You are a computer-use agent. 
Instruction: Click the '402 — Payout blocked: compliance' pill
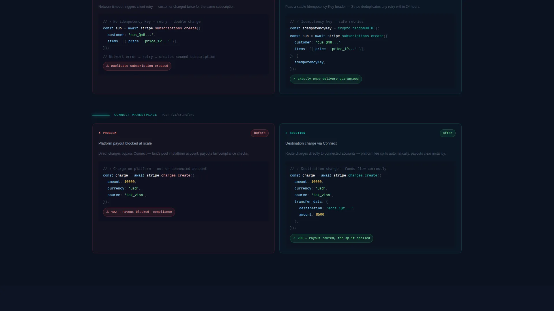tap(139, 212)
